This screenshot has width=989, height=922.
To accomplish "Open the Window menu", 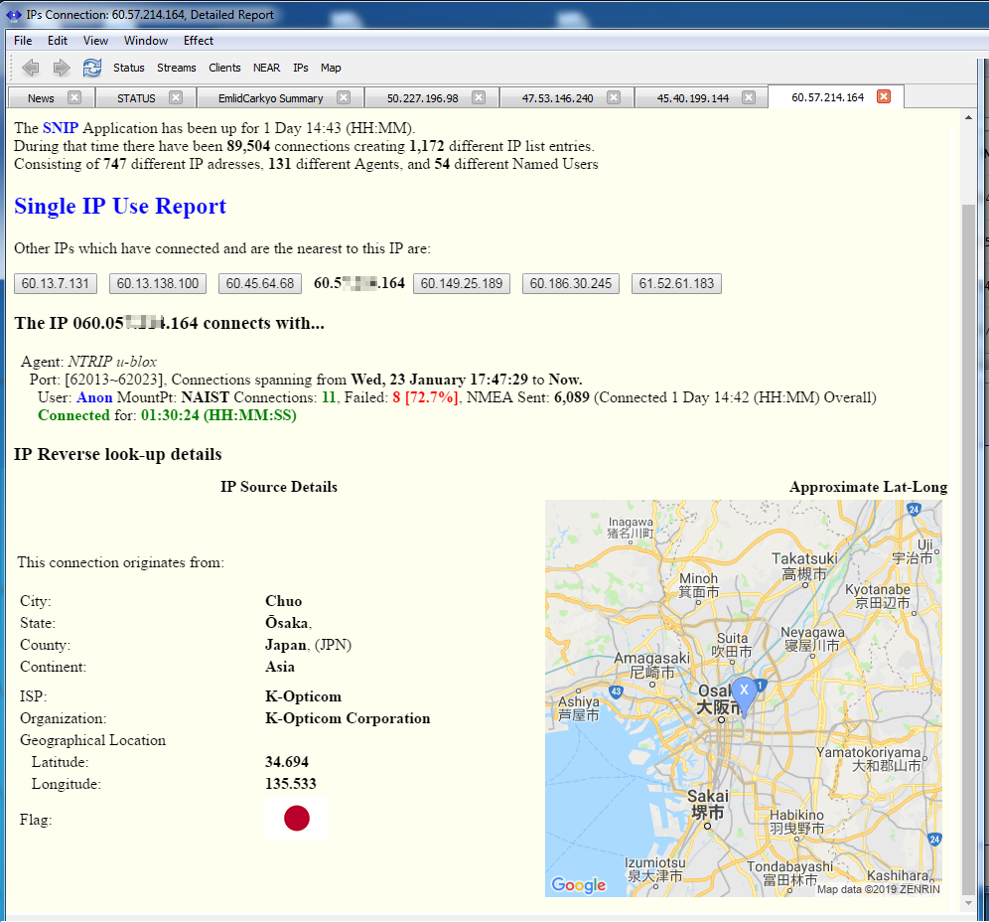I will click(x=146, y=41).
